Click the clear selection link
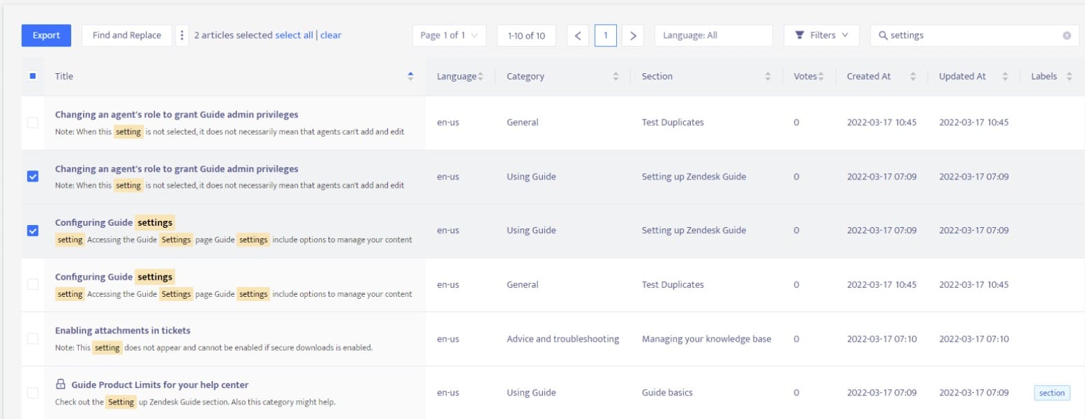 [x=331, y=35]
